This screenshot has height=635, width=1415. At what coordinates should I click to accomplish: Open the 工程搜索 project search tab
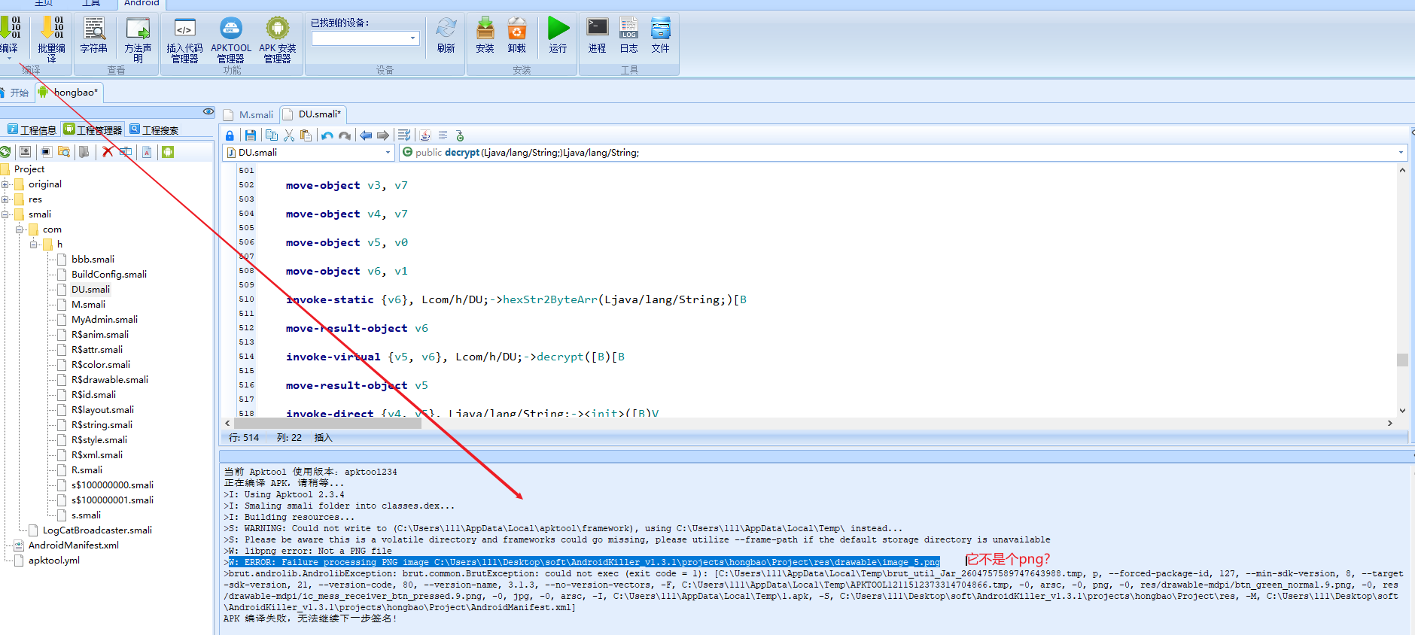(154, 130)
